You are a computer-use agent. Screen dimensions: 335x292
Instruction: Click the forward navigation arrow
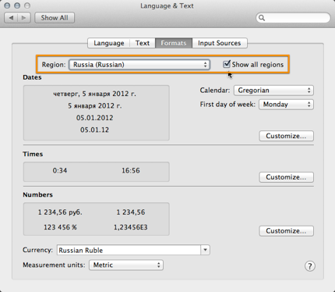tap(24, 18)
